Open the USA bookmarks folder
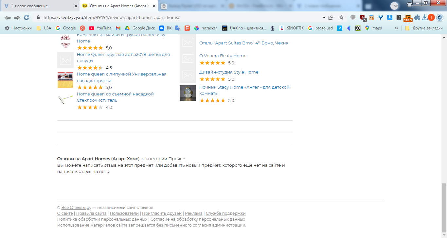The width and height of the screenshot is (447, 238). click(x=44, y=28)
